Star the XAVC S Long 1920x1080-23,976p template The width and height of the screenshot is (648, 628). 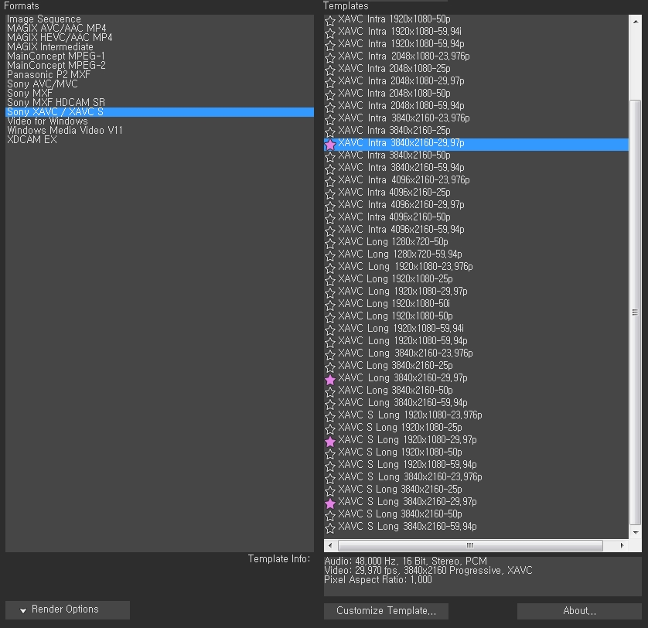(x=329, y=417)
